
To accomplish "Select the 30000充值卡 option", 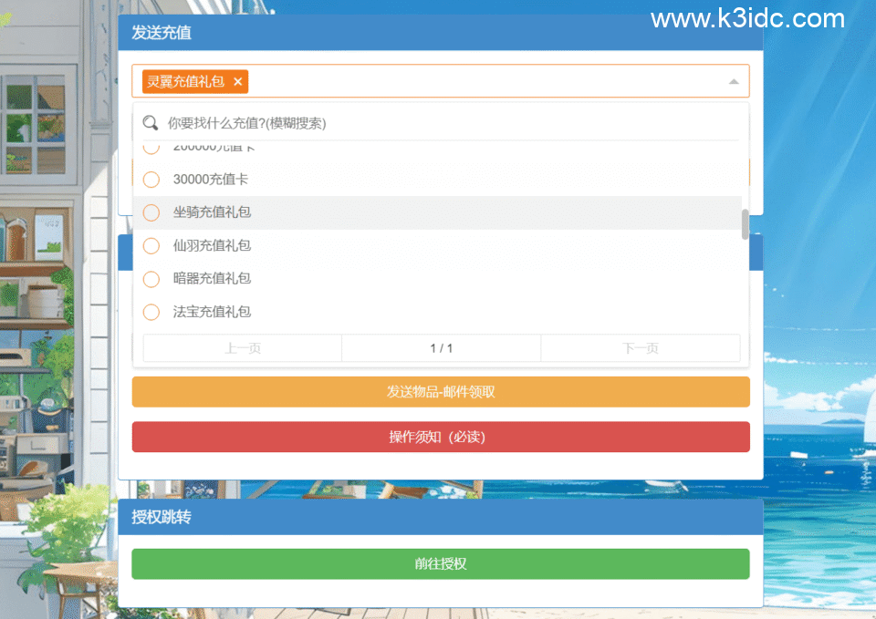I will coord(151,179).
